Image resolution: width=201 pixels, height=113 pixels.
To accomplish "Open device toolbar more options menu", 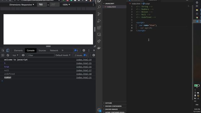I will 93,5.
